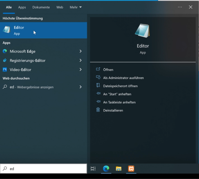
Task: Expand the Video-Editor chevron arrow
Action: (x=81, y=69)
